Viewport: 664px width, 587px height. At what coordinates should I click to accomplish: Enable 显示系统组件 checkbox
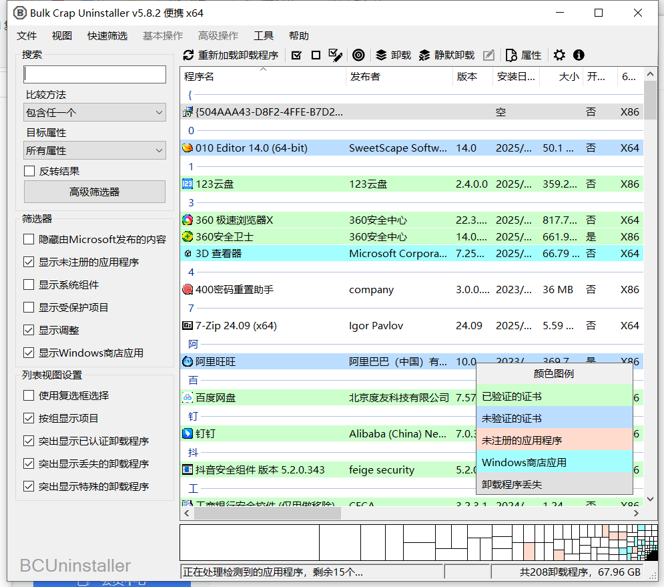click(29, 284)
